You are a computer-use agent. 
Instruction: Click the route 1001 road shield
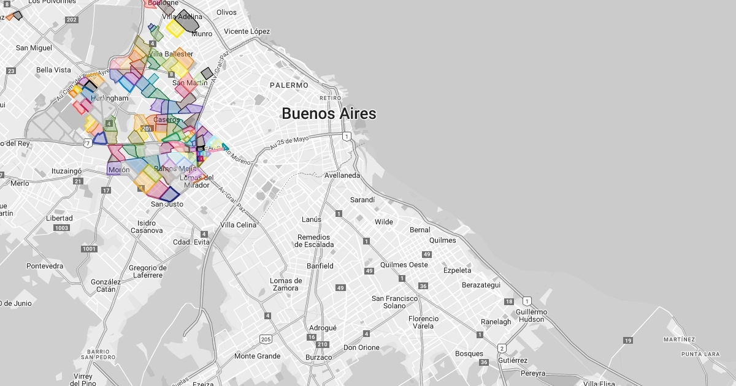[89, 249]
